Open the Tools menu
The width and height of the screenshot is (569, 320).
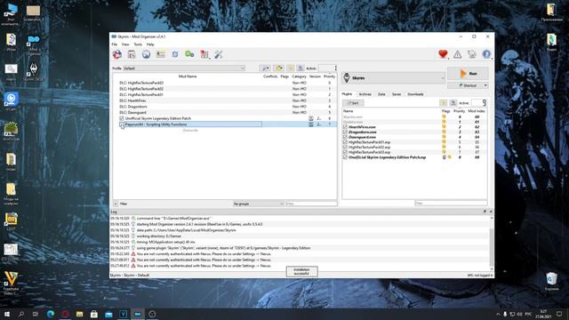click(x=138, y=44)
